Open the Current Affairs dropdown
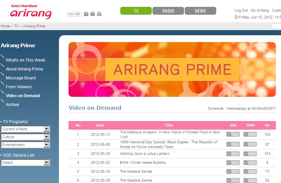This screenshot has width=281, height=183. [25, 129]
